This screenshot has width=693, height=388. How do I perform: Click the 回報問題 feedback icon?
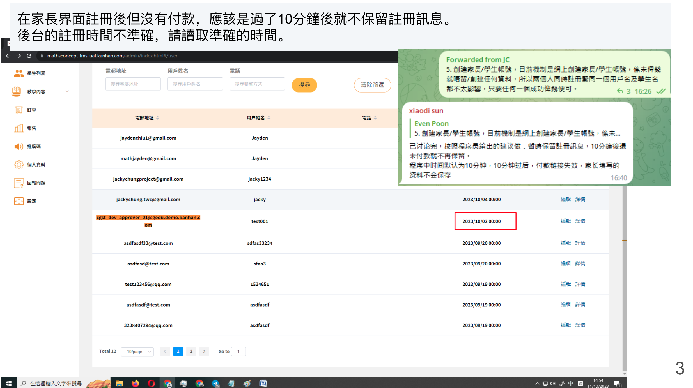click(19, 183)
